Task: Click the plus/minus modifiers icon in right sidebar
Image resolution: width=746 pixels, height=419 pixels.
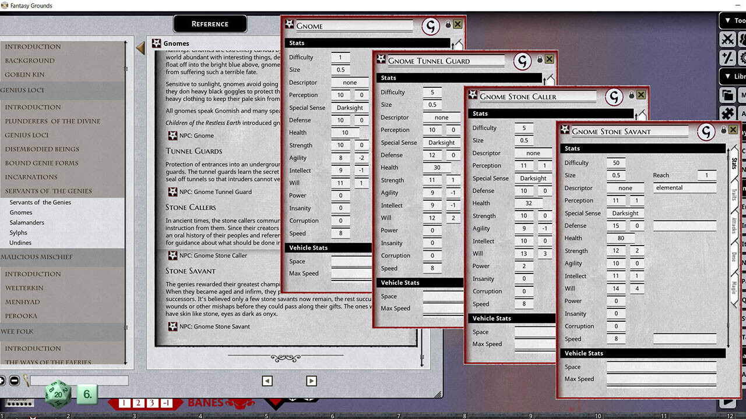Action: tap(729, 57)
